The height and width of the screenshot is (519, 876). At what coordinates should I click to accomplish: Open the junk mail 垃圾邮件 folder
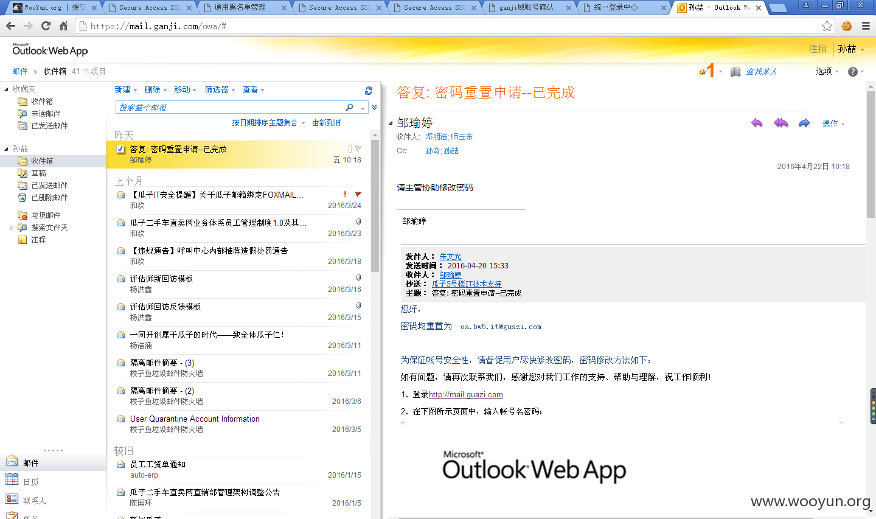pos(46,215)
